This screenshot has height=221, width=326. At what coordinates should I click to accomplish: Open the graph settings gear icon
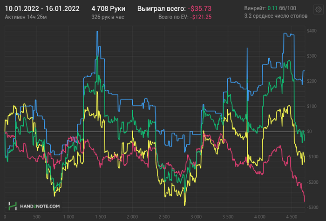tap(318, 10)
